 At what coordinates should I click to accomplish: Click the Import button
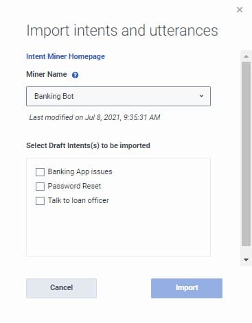pos(187,288)
